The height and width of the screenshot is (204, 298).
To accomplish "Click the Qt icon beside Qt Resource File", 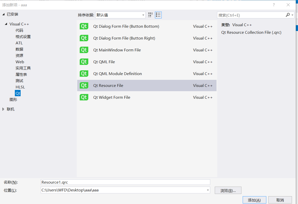I will [x=84, y=85].
